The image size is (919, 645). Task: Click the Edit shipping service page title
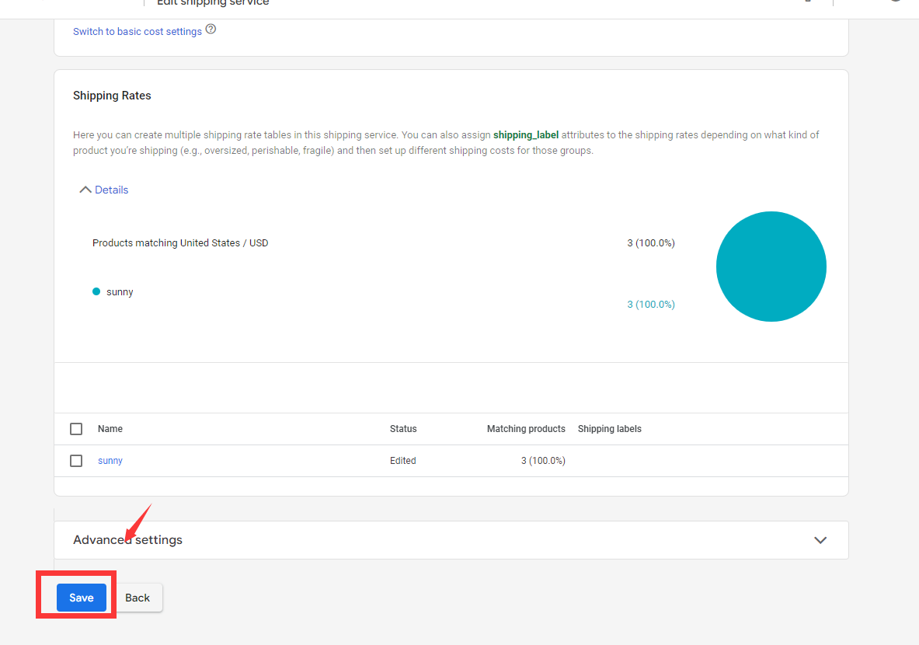(x=213, y=3)
